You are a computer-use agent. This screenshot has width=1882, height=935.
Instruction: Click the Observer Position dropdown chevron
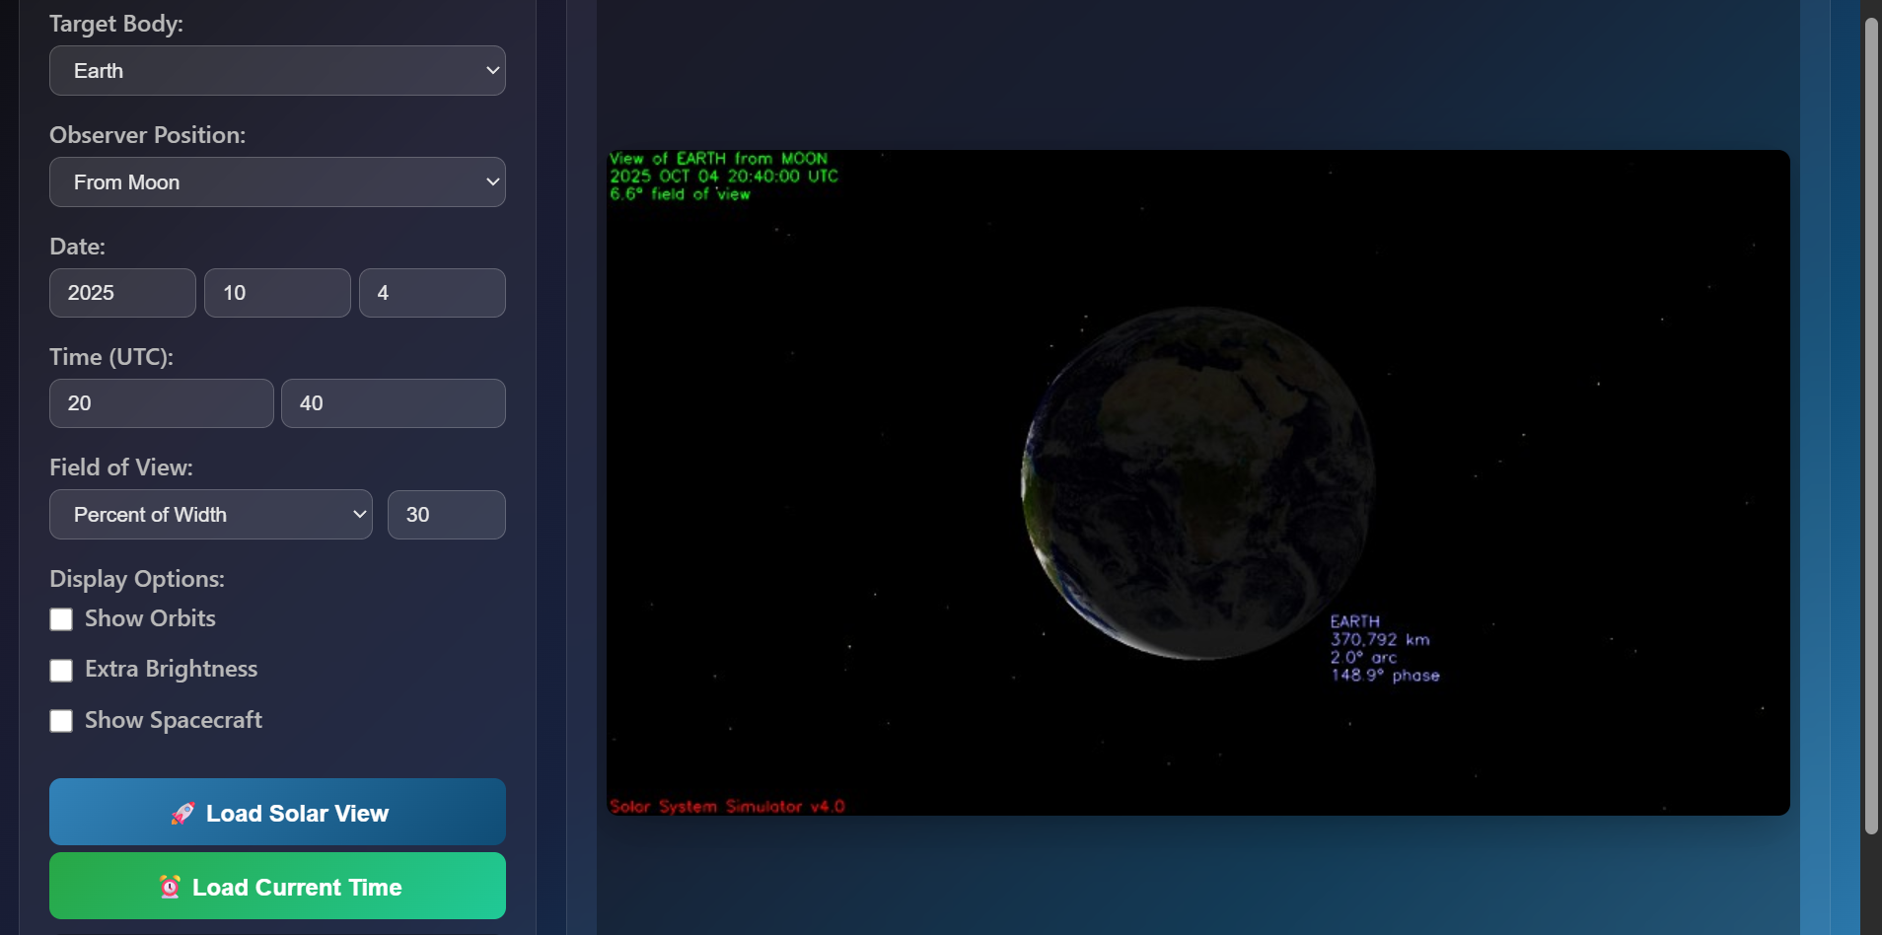pyautogui.click(x=490, y=181)
